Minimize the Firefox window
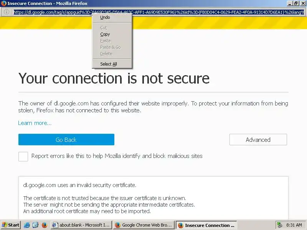 (x=290, y=3)
